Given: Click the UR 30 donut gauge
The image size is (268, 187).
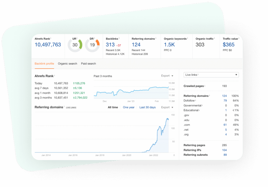Looking at the screenshot, I should point(75,45).
